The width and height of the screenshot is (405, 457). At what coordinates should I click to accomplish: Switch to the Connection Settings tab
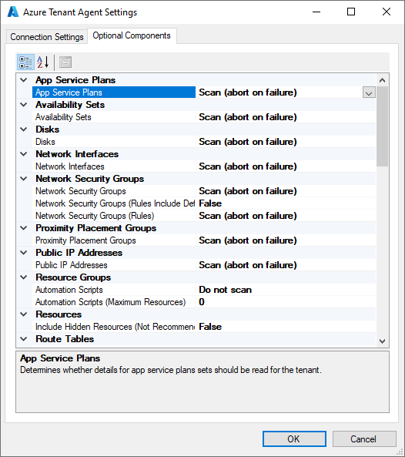pos(47,37)
